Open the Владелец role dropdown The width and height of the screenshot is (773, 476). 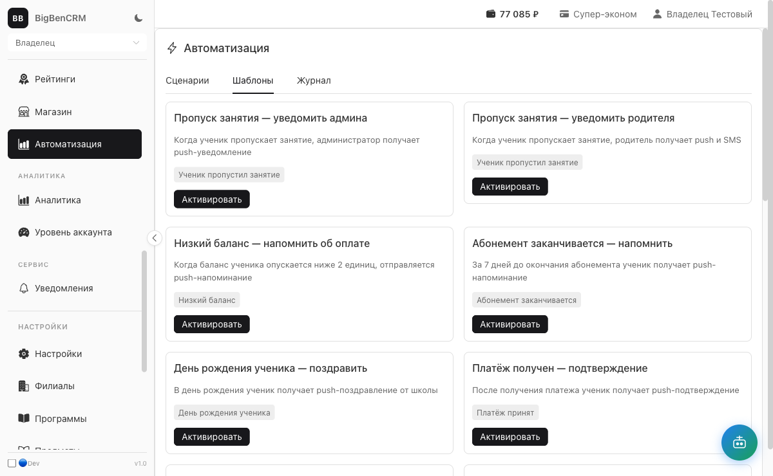(77, 42)
